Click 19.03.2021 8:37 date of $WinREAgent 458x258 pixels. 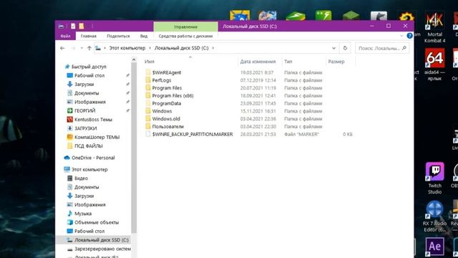point(257,72)
